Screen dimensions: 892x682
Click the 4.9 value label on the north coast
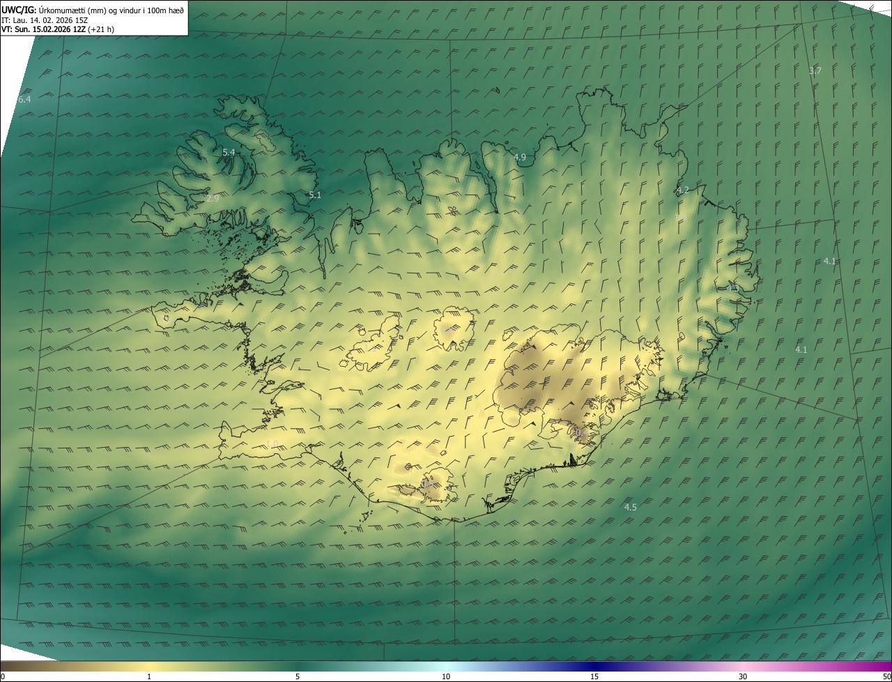click(x=520, y=158)
